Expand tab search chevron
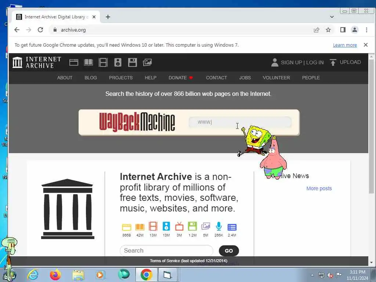Screen dimensions: 376x282 (332, 17)
